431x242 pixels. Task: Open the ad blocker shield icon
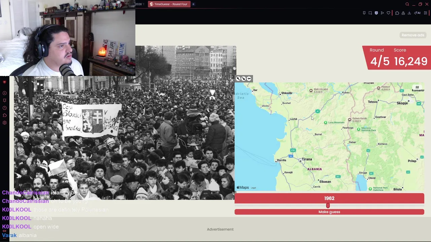(x=376, y=13)
